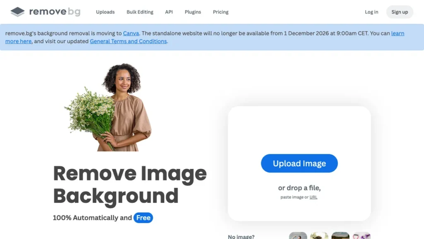Open the Uploads page
Screen dimensions: 424x239
tap(105, 12)
